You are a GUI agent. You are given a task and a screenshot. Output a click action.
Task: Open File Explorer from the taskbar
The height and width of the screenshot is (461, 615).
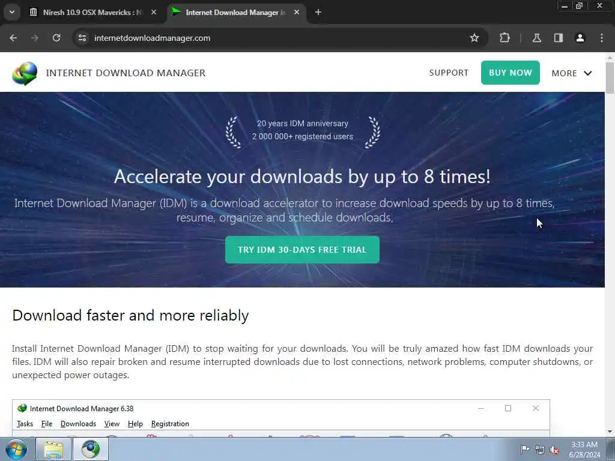(x=53, y=450)
